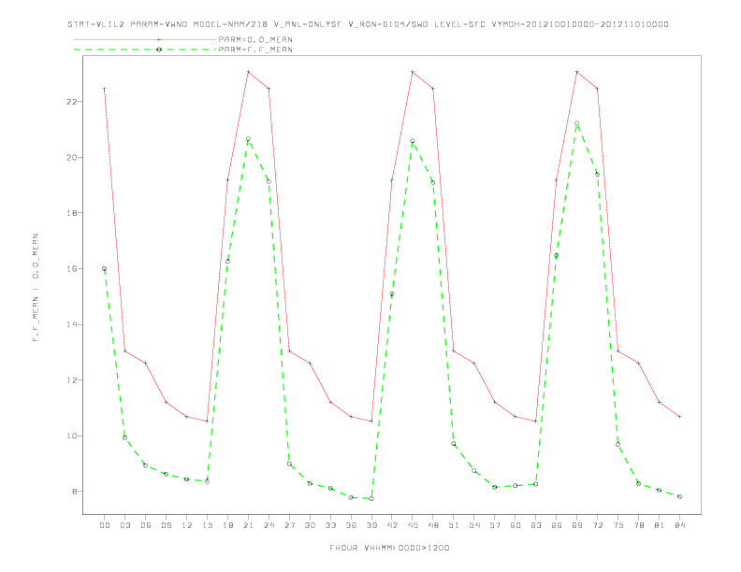Click the x-axis tick label 12
Screen dimensions: 741x572
coord(187,525)
